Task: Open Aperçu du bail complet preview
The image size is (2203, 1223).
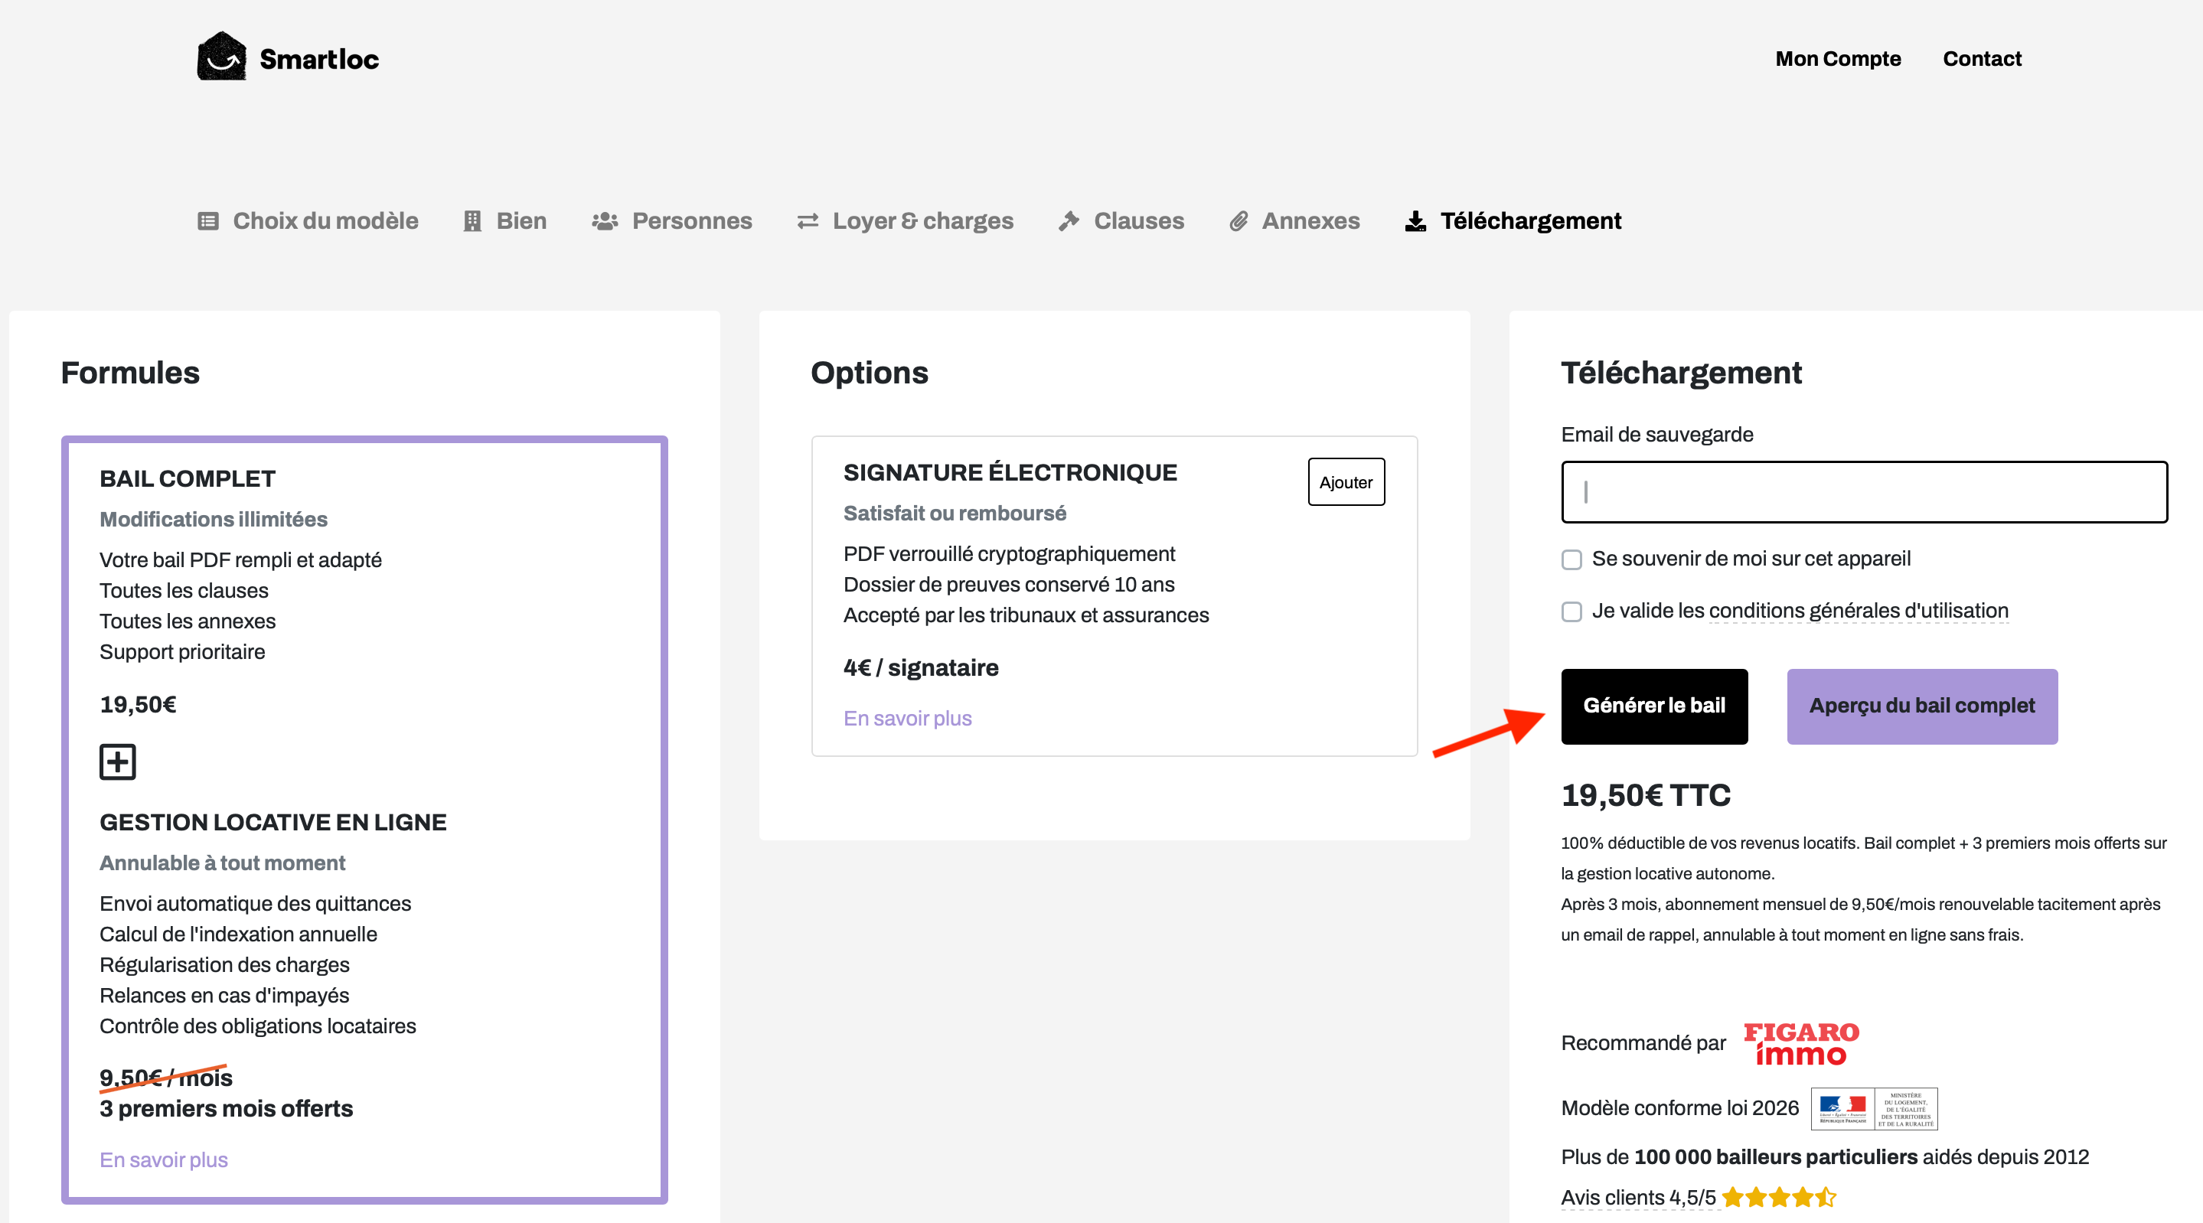Action: pos(1921,706)
